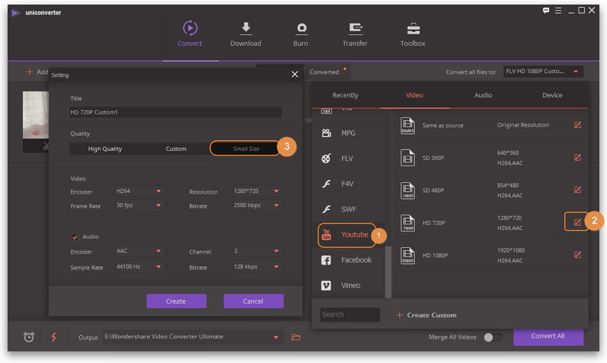Uncheck the Audio checkbox
Viewport: 607px width, 363px height.
coord(75,237)
